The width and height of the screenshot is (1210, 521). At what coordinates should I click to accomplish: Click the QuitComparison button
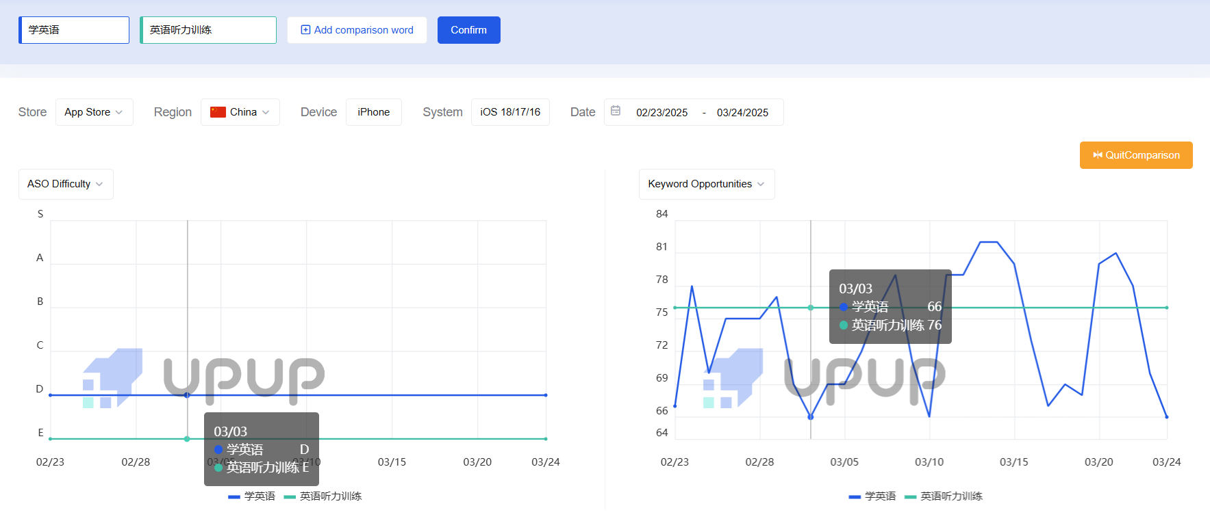point(1136,155)
